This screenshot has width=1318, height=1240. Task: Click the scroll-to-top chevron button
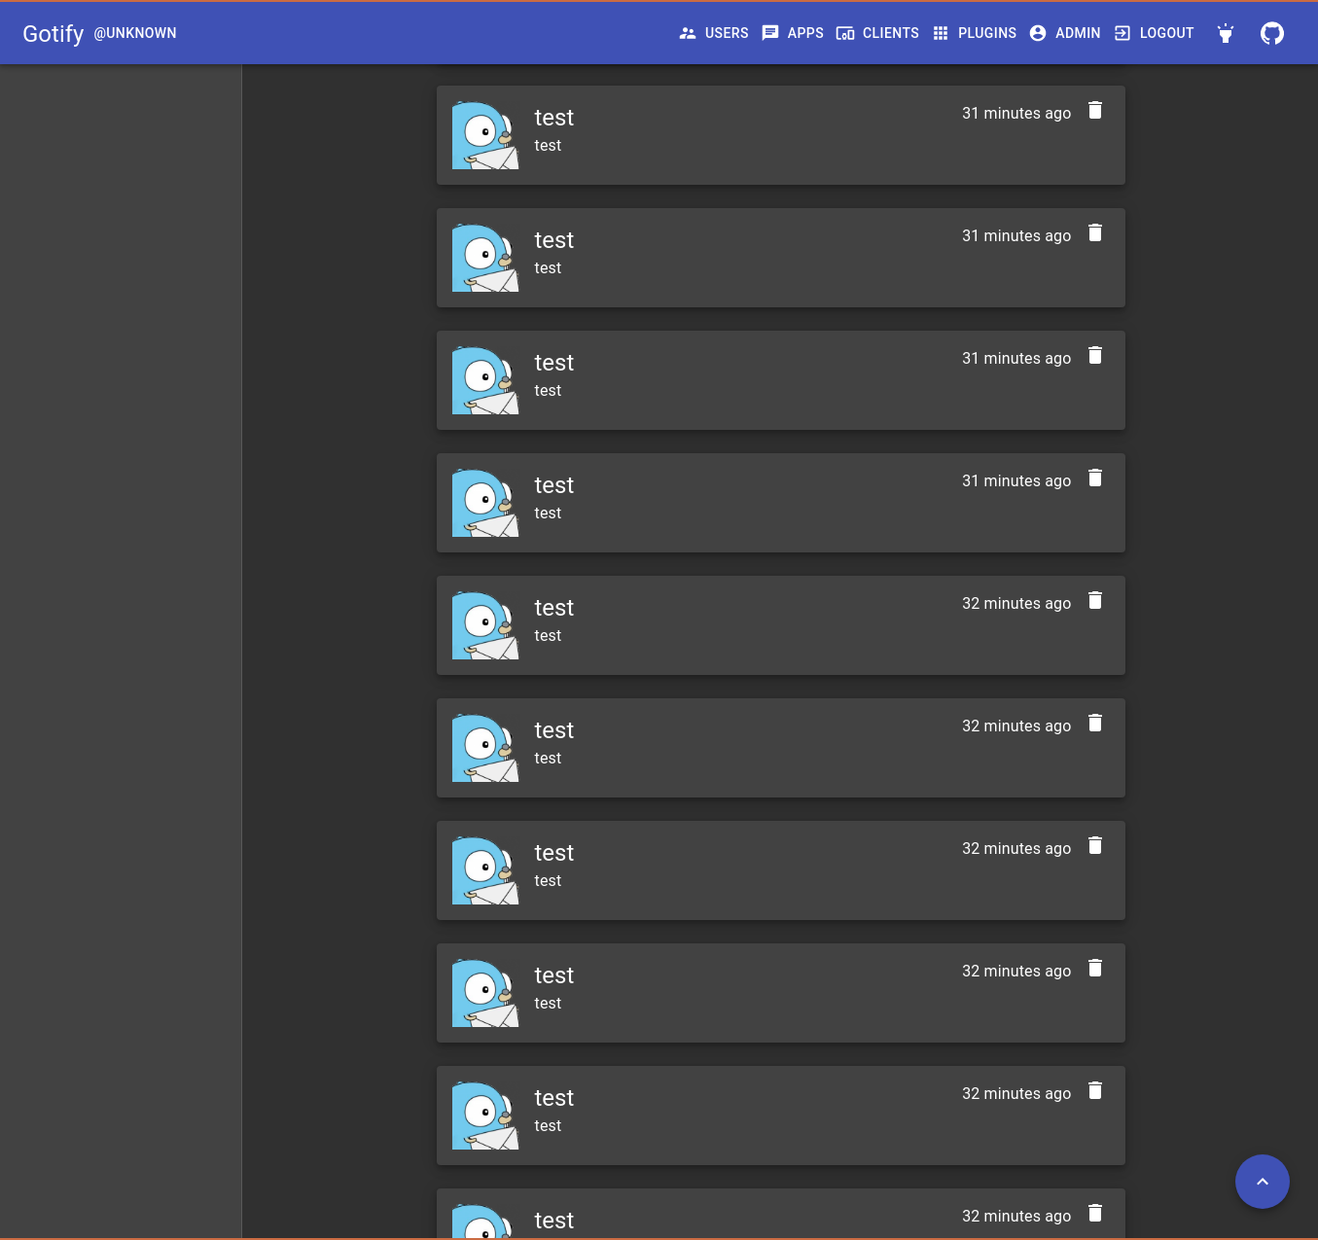point(1263,1182)
